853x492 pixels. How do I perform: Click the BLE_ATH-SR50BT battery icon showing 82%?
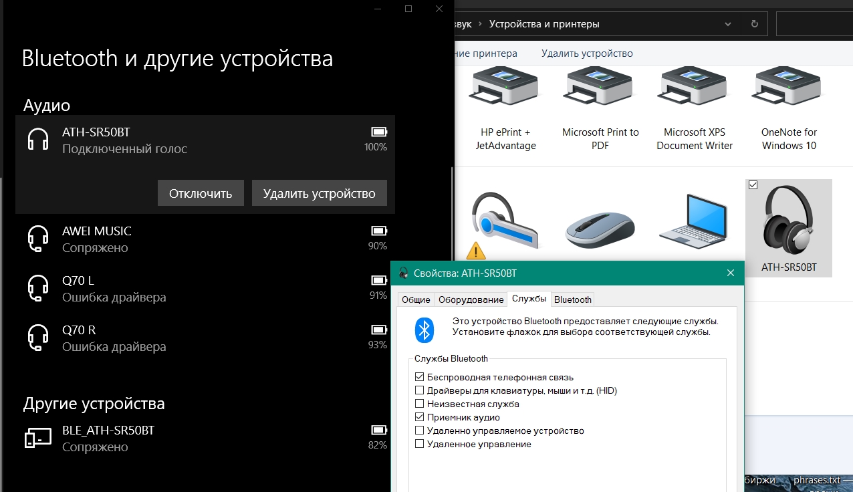tap(379, 430)
